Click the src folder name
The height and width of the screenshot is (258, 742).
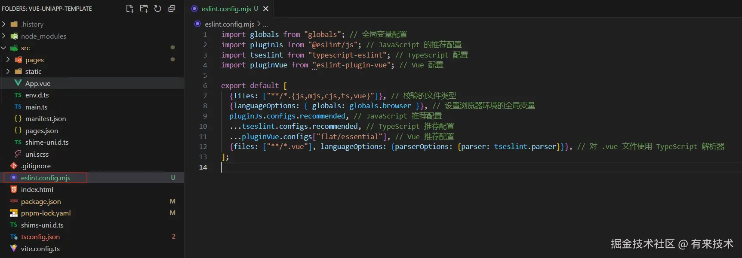pos(25,48)
